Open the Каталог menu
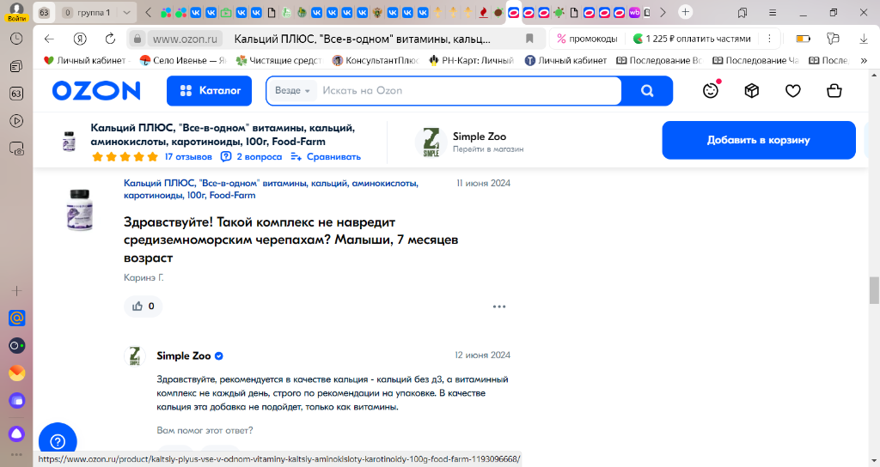The image size is (880, 467). (x=209, y=91)
